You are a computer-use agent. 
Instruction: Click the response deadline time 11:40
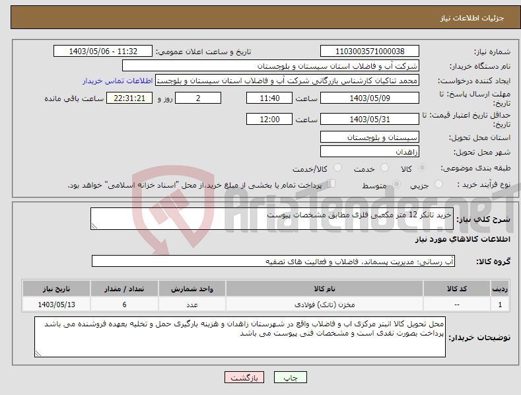[269, 98]
